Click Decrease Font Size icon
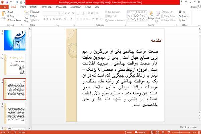201x134 pixels. (x=69, y=13)
